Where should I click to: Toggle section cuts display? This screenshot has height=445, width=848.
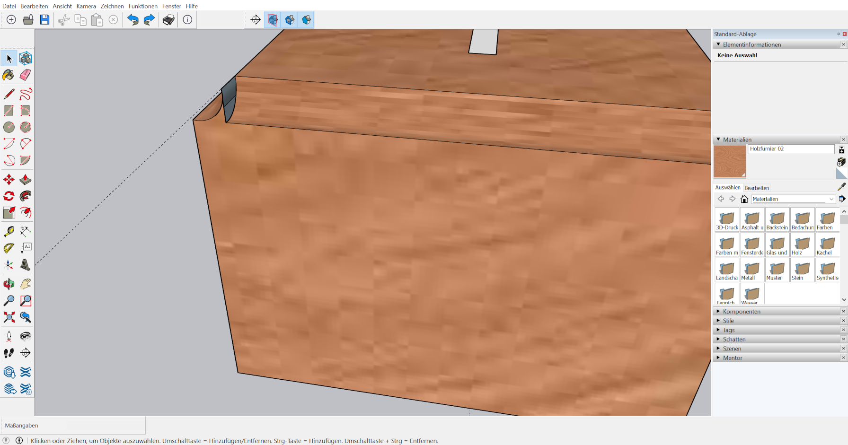click(290, 20)
